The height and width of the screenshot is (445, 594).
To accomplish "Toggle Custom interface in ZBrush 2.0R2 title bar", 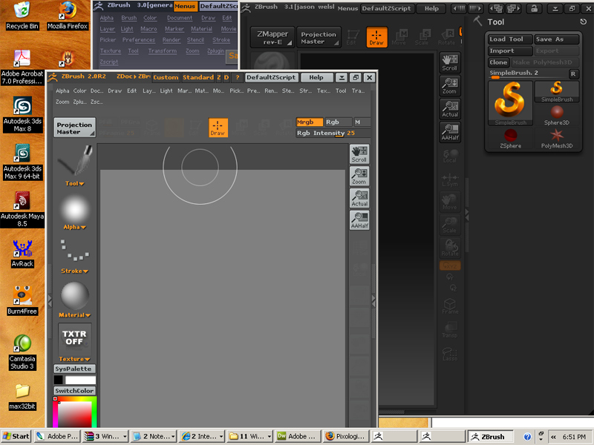I will pos(166,77).
